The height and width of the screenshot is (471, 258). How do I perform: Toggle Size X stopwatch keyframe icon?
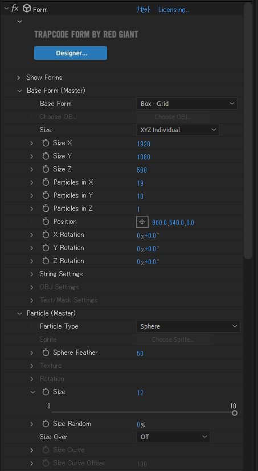click(46, 143)
